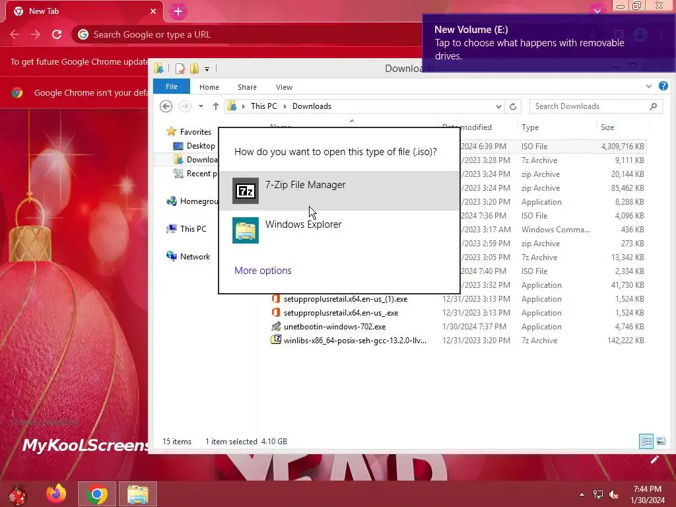The height and width of the screenshot is (507, 676).
Task: Switch to large icons view layout
Action: (x=660, y=441)
